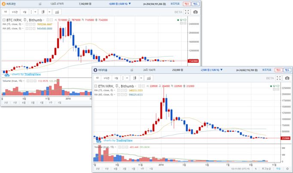
Task: Open settings for MA (60) on the BTC chart
Action: click(30, 28)
